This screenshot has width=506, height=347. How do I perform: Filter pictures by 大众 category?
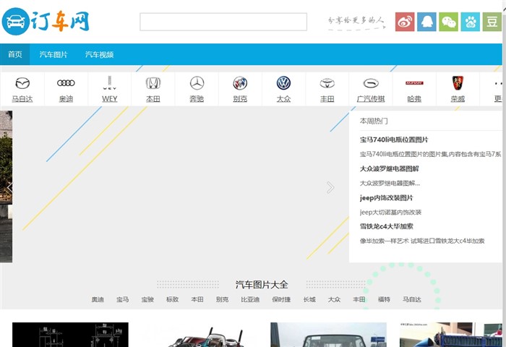pos(334,299)
